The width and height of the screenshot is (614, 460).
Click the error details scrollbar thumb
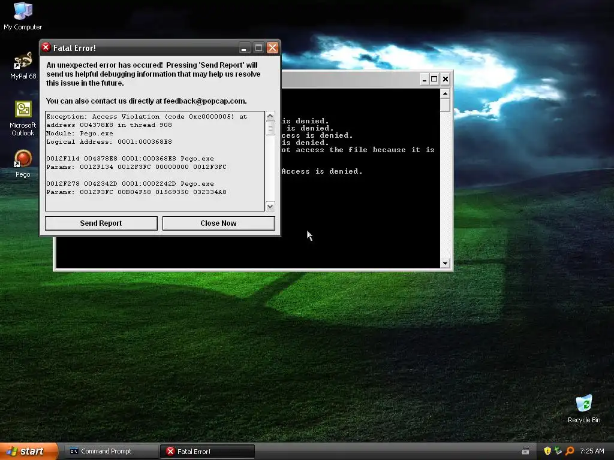pos(270,128)
